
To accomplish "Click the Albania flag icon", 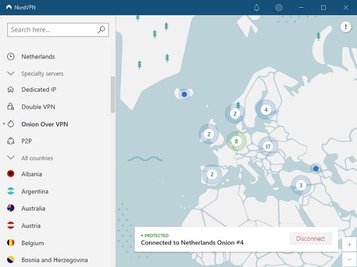I will [10, 174].
